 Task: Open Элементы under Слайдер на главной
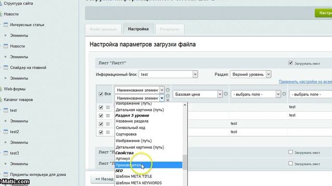click(x=19, y=78)
